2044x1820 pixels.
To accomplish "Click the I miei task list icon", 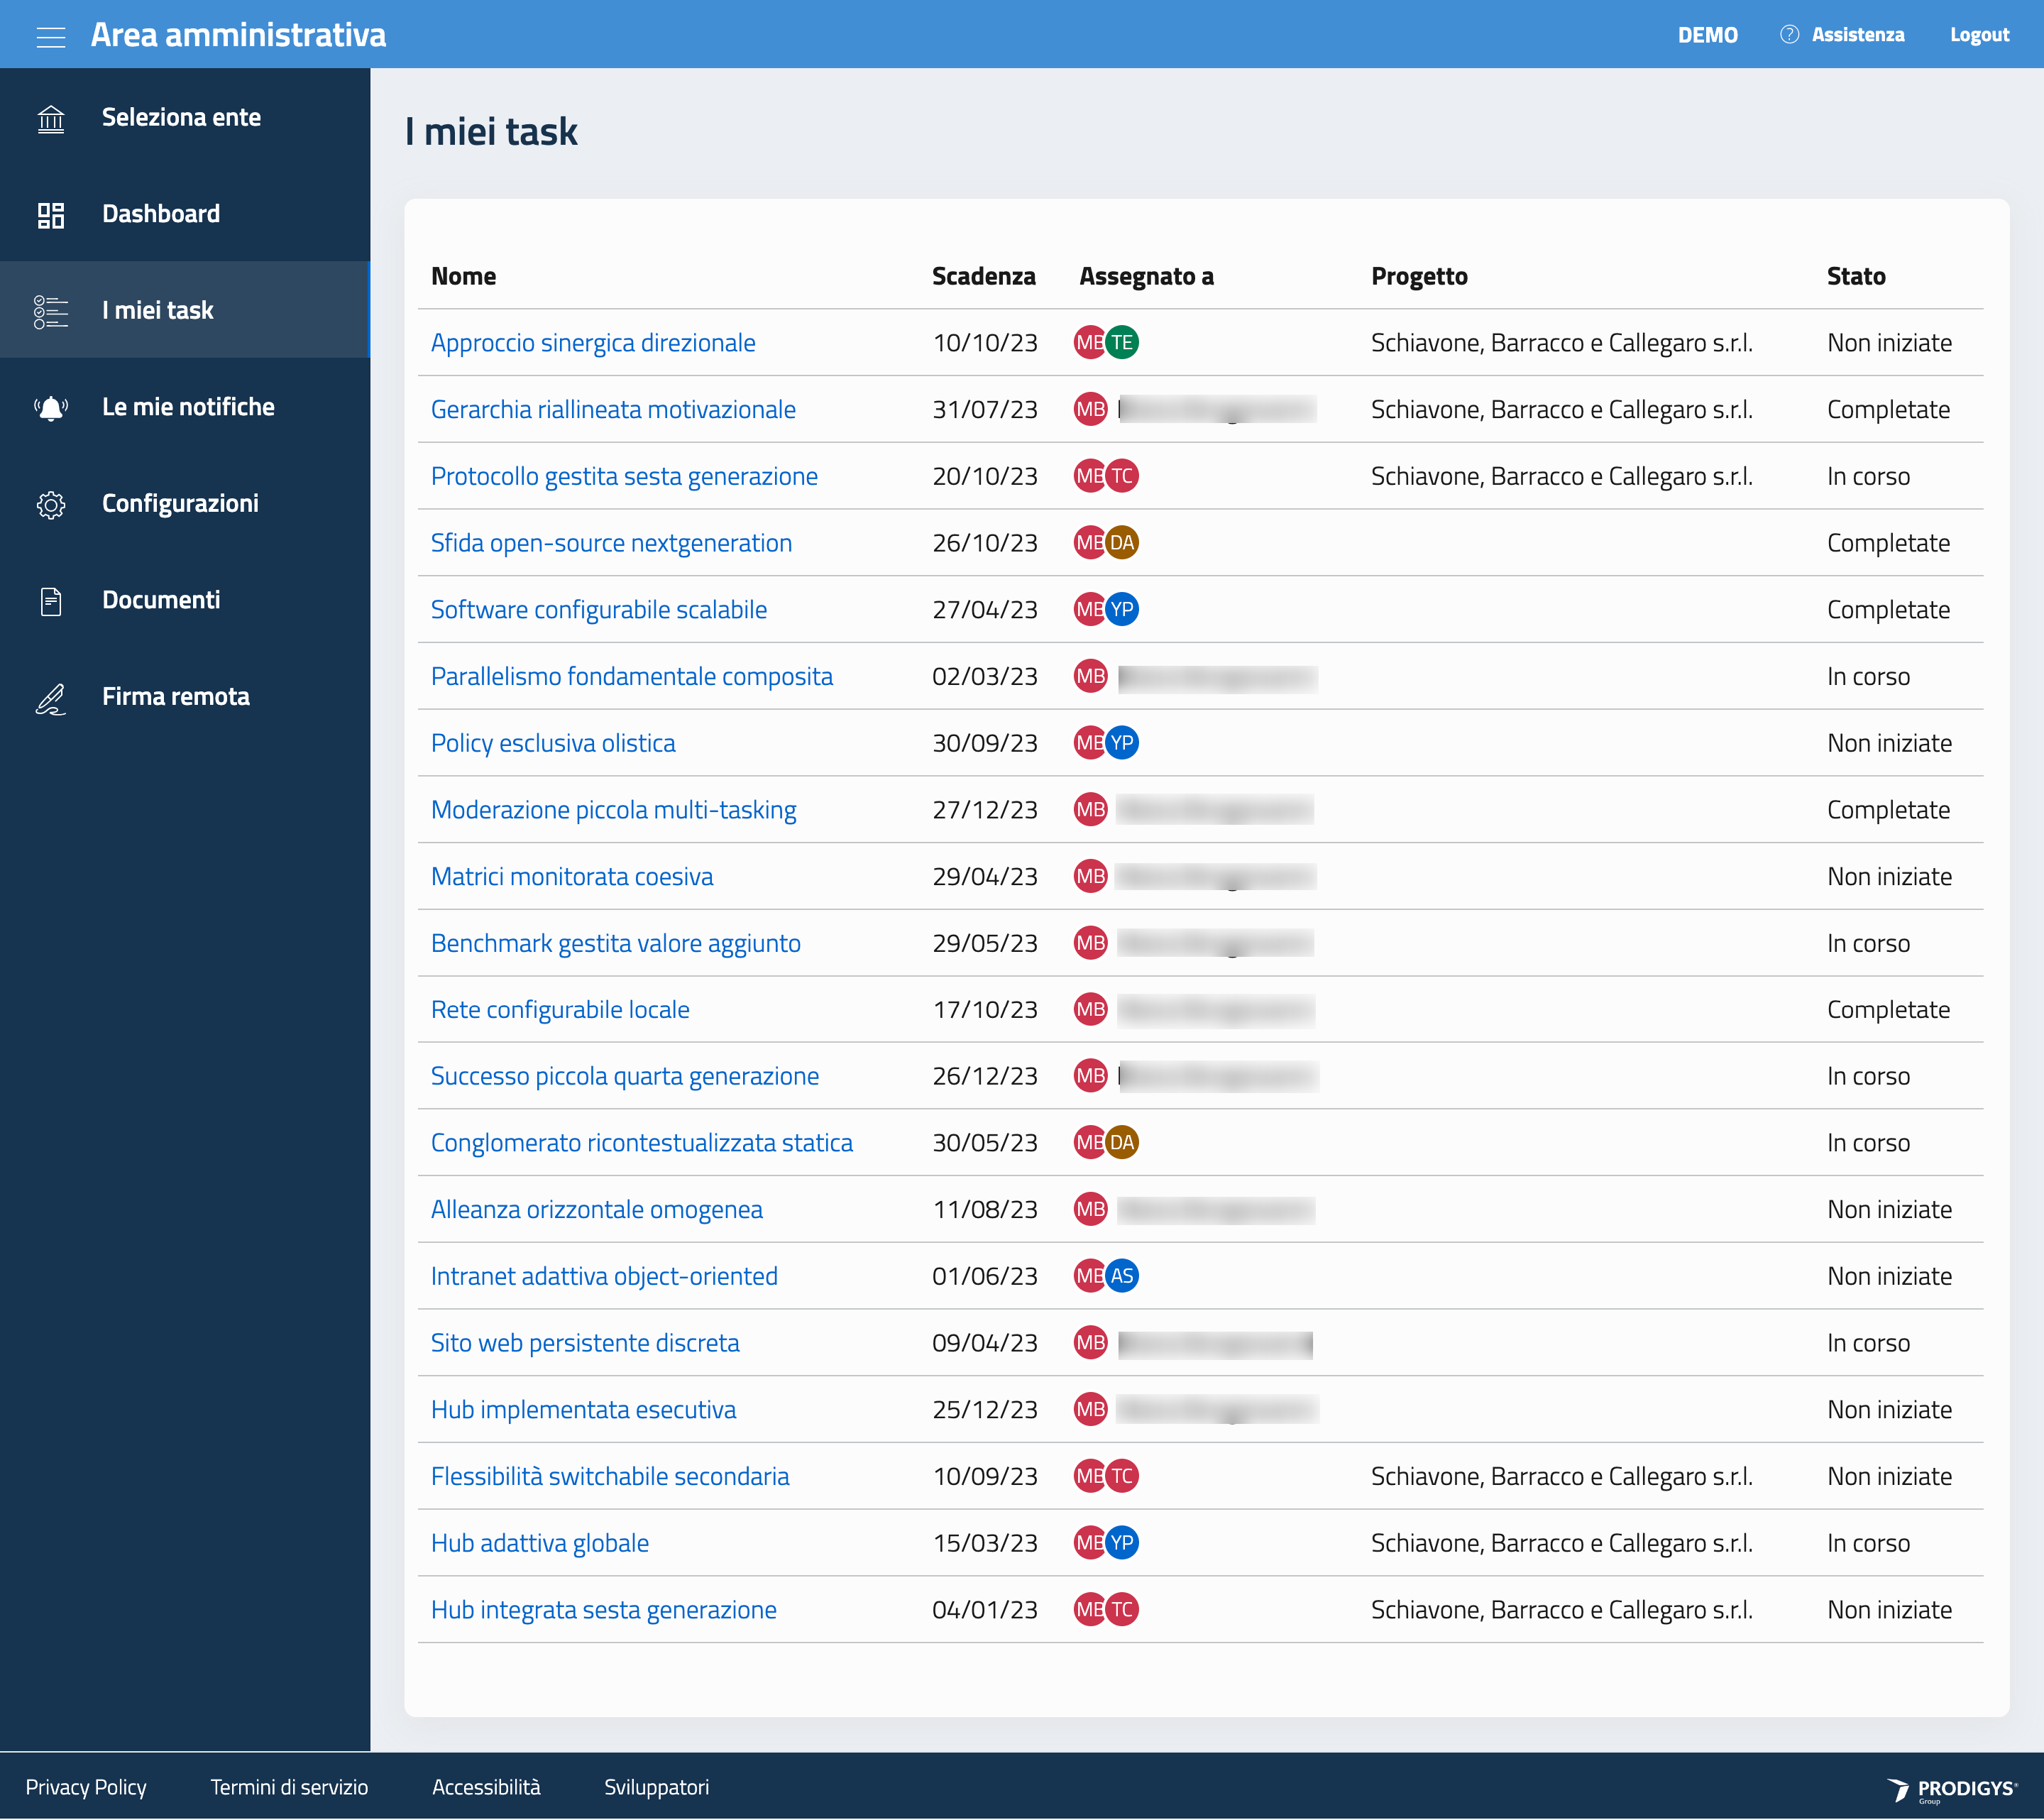I will 51,312.
